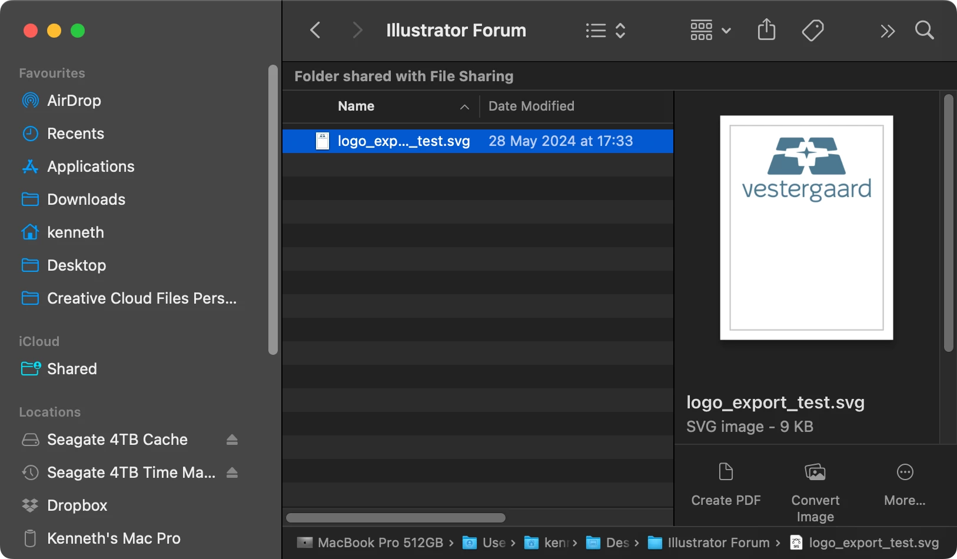The width and height of the screenshot is (957, 559).
Task: Open Dropbox location
Action: (x=65, y=505)
